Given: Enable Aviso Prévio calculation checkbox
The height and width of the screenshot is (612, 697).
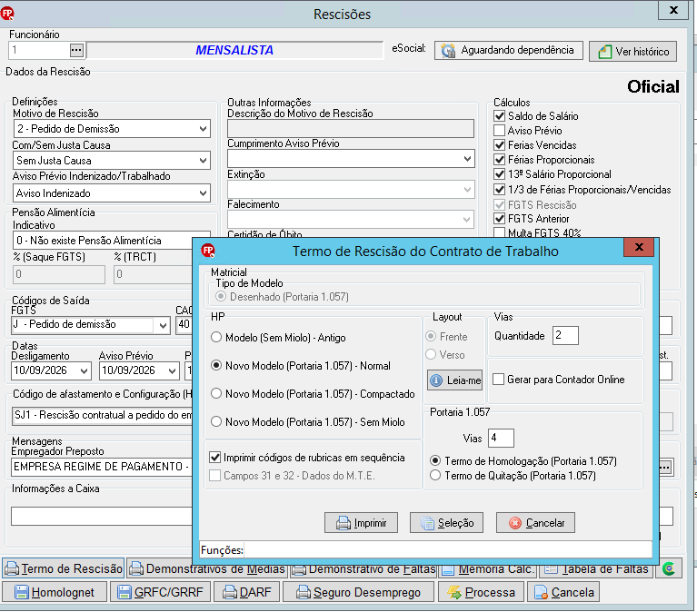Looking at the screenshot, I should [x=500, y=131].
